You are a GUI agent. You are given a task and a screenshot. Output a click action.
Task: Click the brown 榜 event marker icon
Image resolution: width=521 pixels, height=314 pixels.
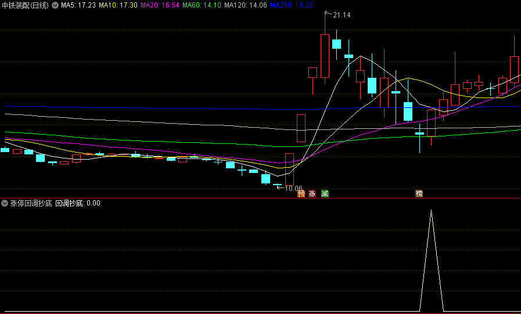click(x=419, y=193)
